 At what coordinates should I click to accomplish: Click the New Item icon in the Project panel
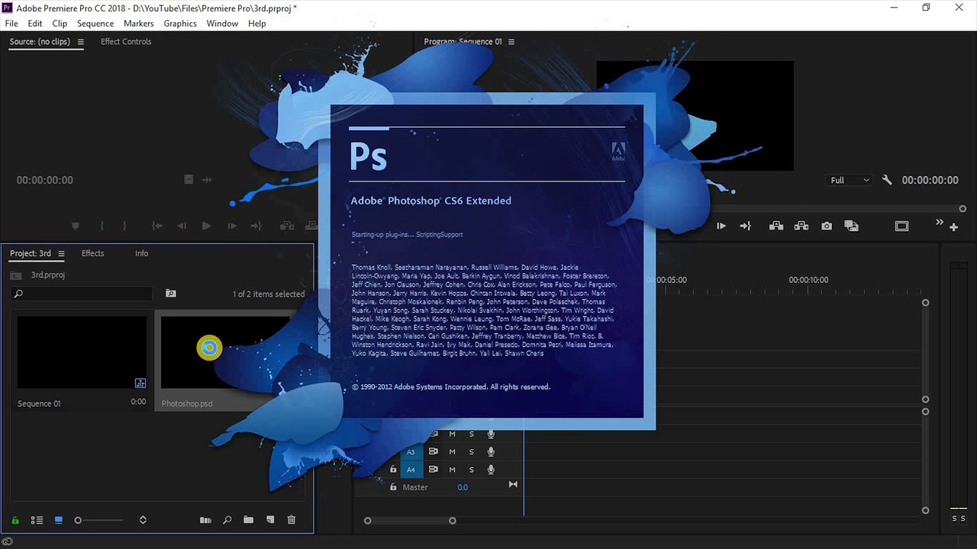pos(269,520)
